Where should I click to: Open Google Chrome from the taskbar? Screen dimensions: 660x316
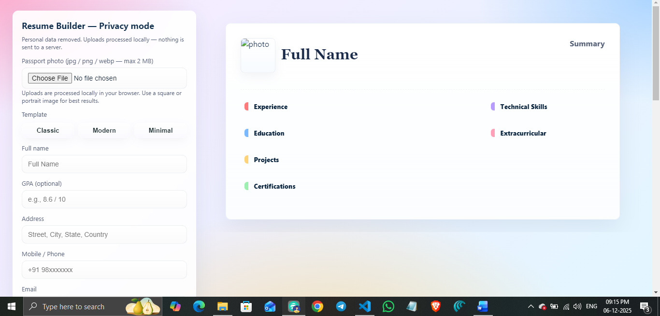click(x=317, y=306)
